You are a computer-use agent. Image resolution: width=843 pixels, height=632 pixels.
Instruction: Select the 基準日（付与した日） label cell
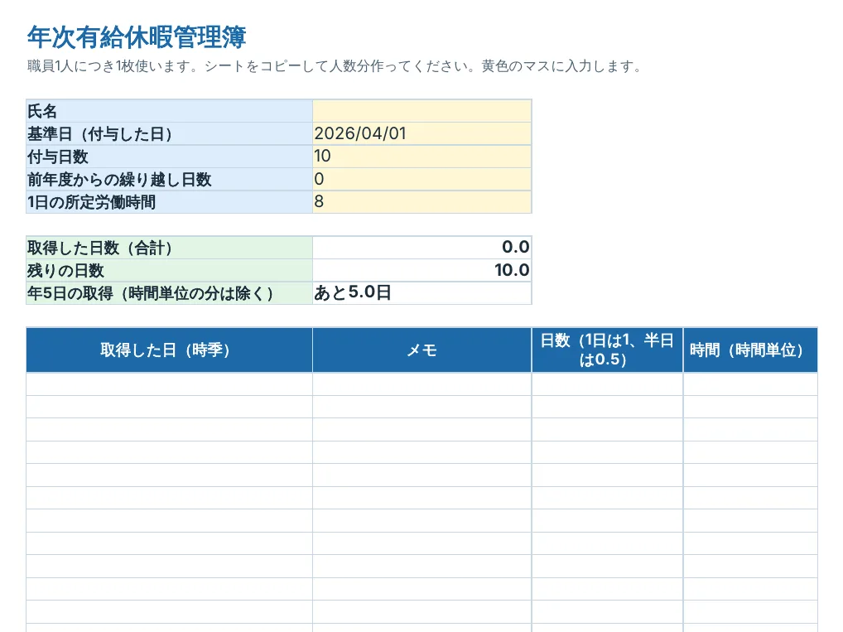tap(170, 133)
